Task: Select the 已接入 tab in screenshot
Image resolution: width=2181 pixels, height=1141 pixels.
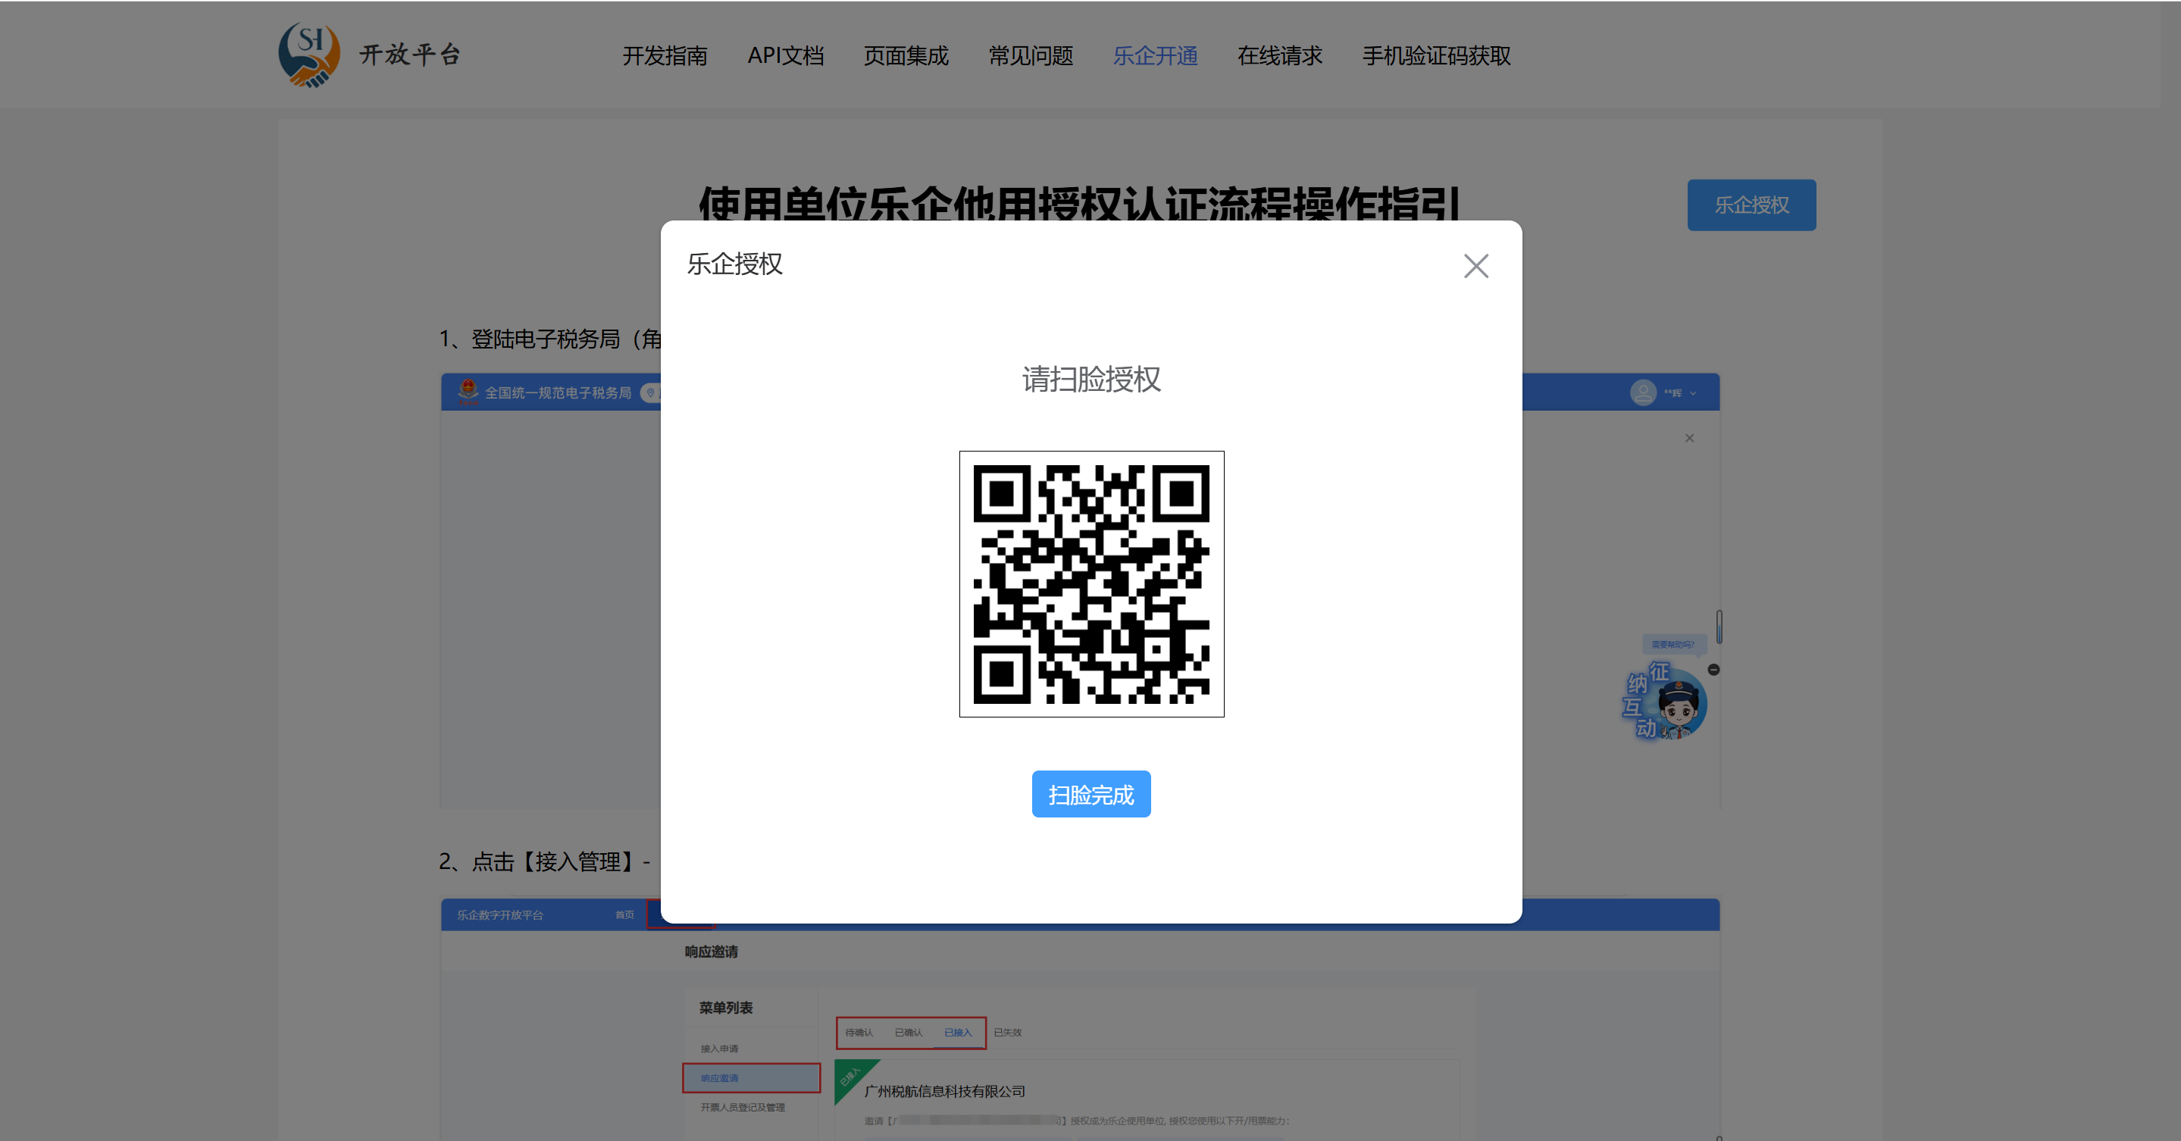Action: (x=958, y=1032)
